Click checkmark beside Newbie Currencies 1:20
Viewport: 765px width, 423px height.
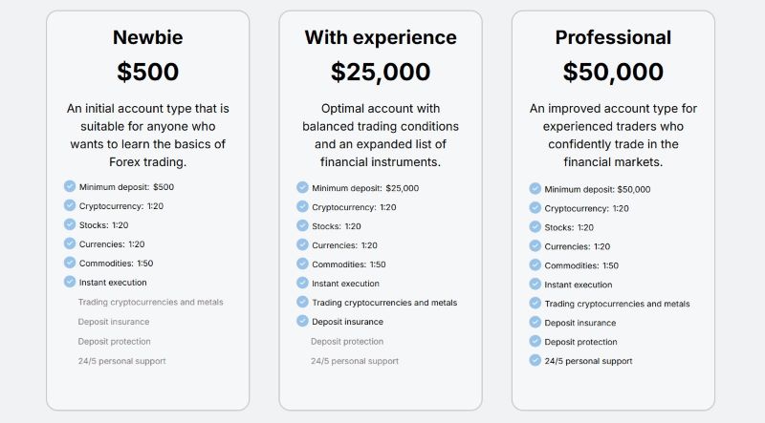click(x=70, y=243)
